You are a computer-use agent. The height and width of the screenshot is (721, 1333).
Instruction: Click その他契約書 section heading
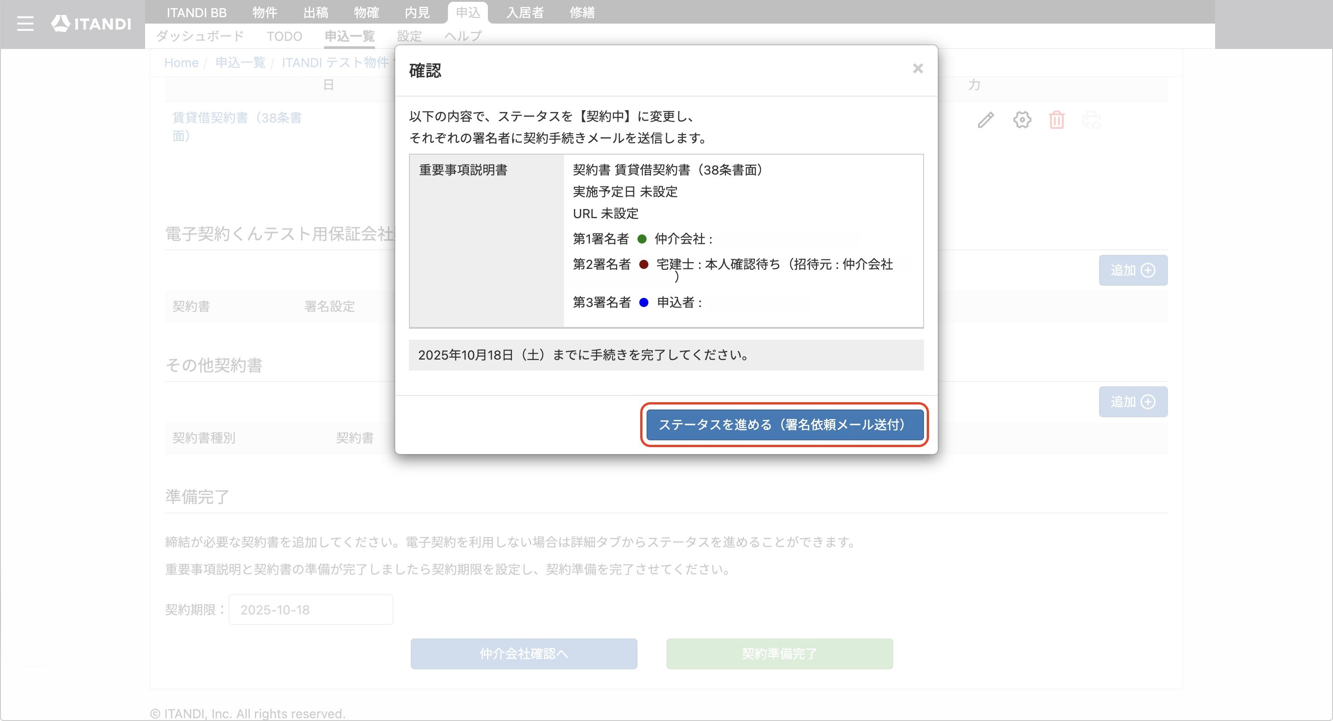click(x=214, y=365)
